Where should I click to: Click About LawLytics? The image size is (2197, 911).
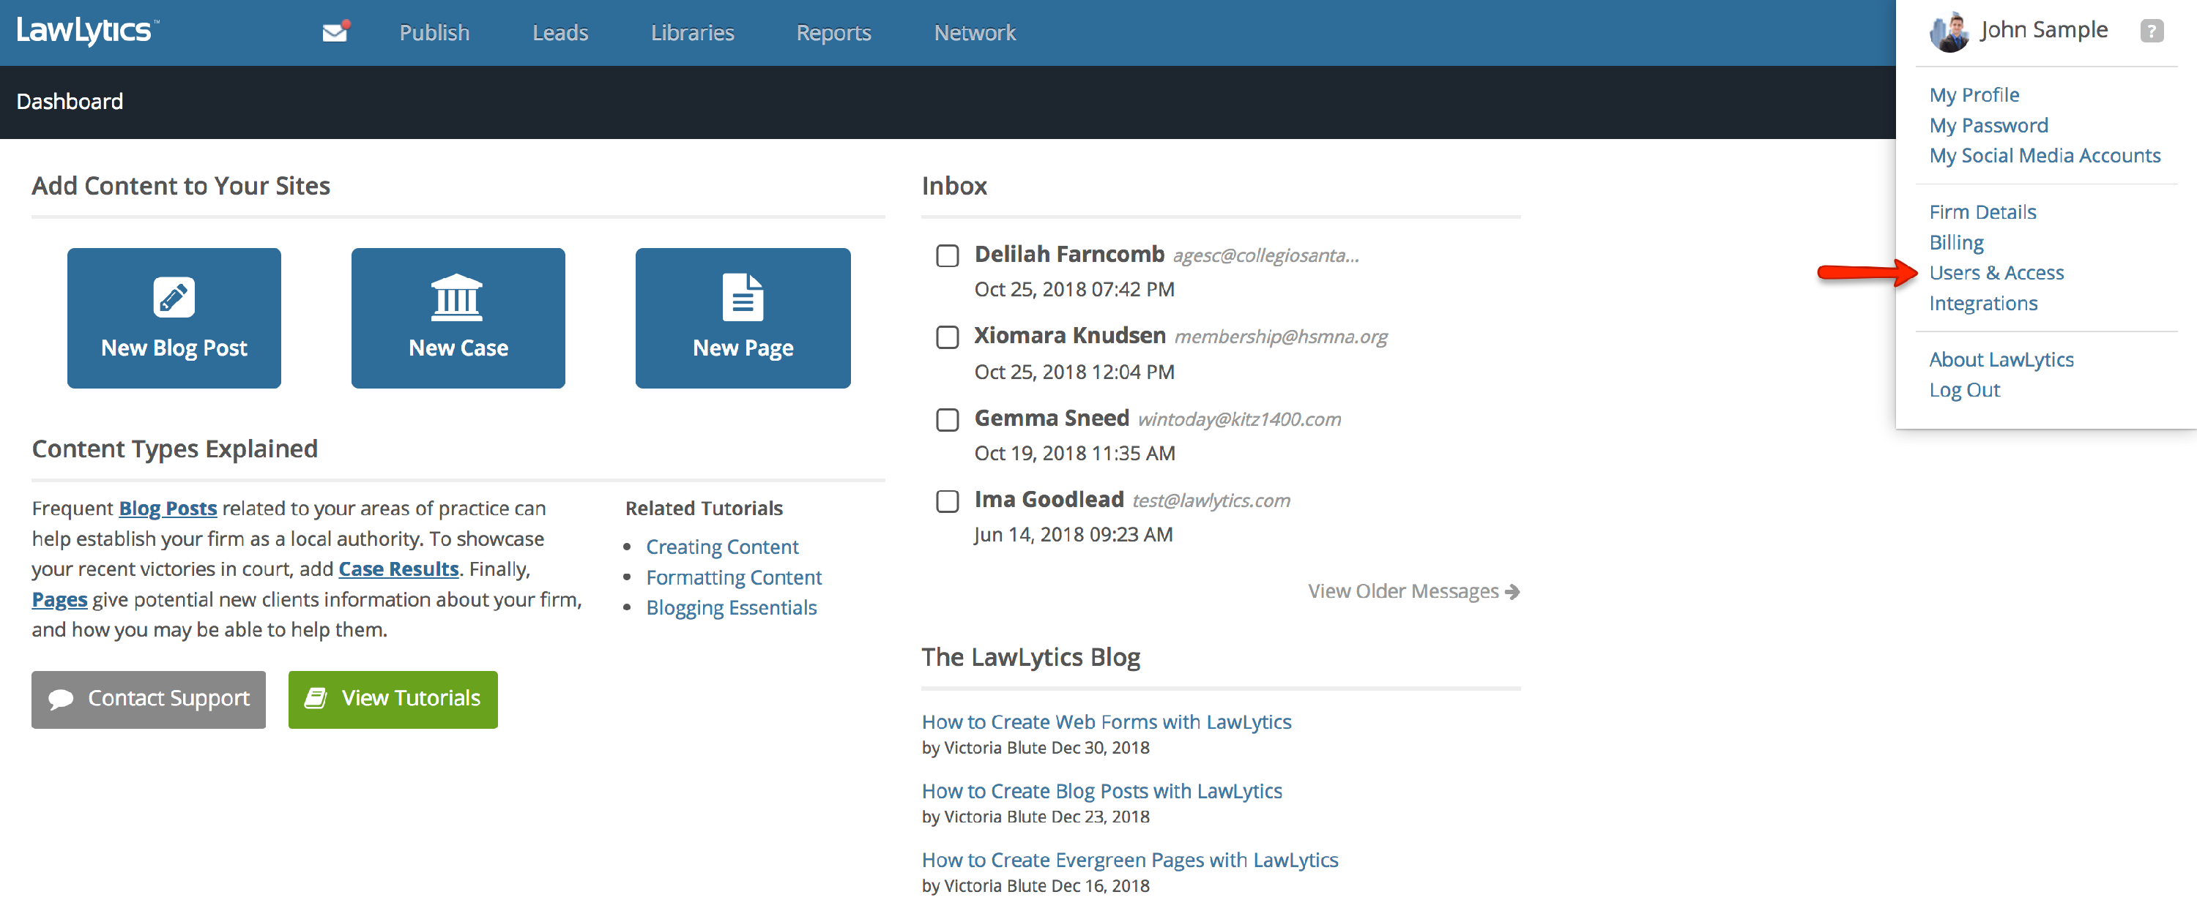(2001, 359)
